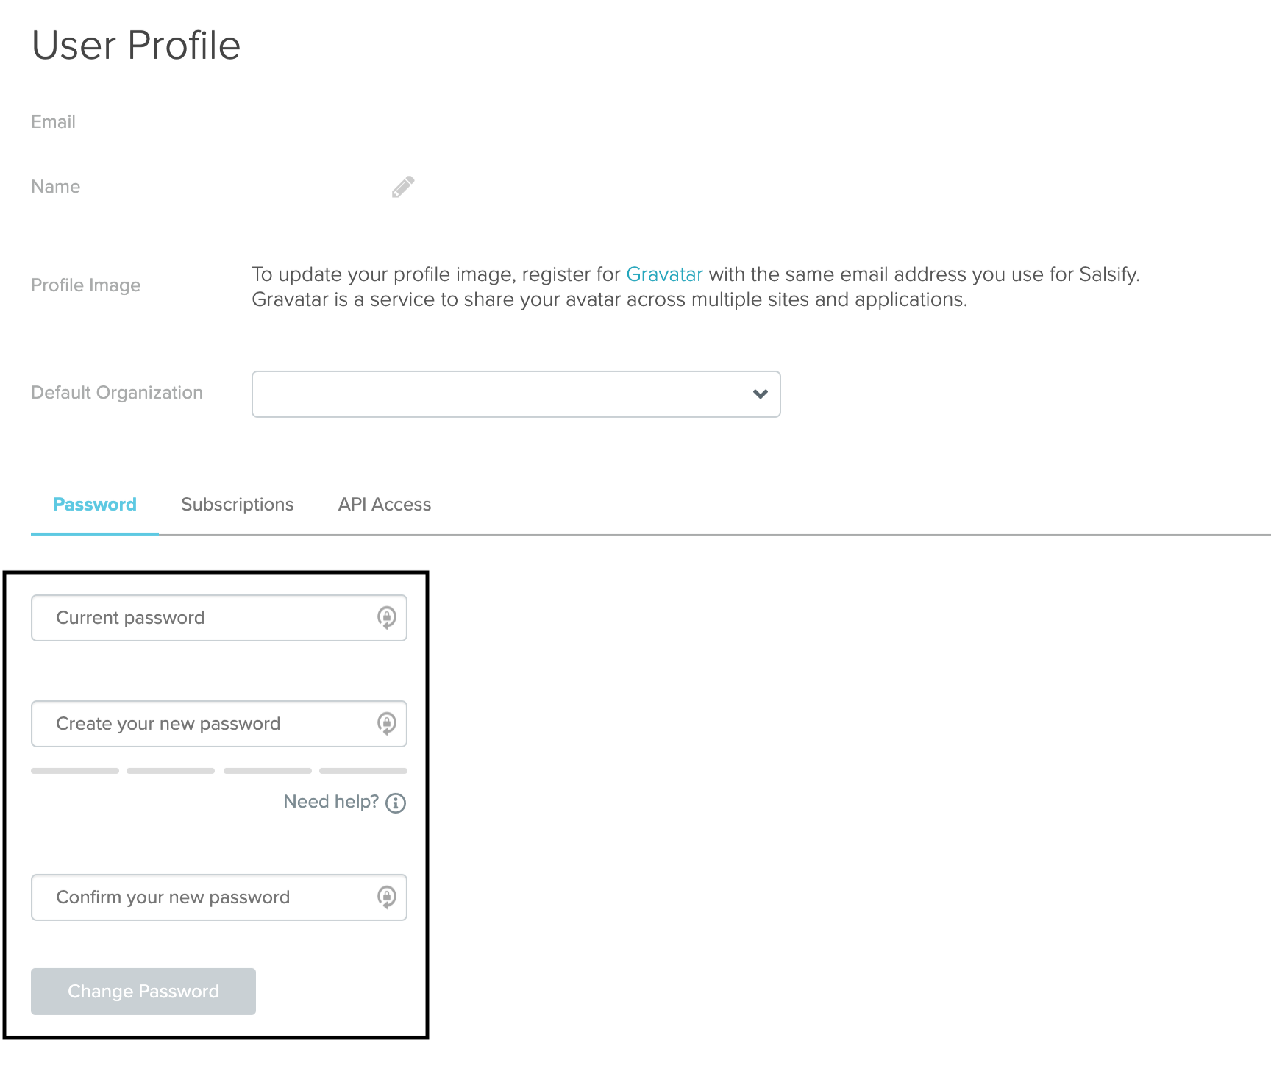Click the pencil icon to edit Name

click(x=403, y=187)
